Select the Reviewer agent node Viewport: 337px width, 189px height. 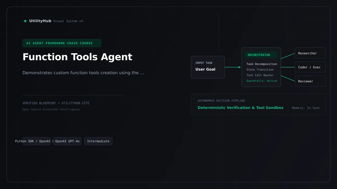click(x=310, y=81)
